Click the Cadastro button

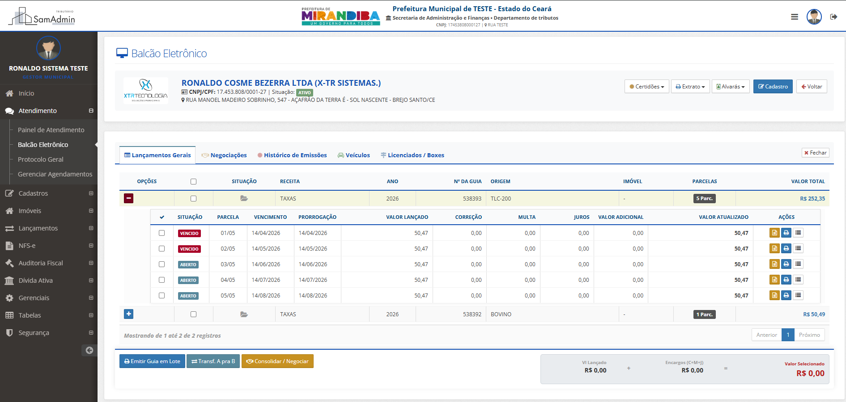click(773, 86)
